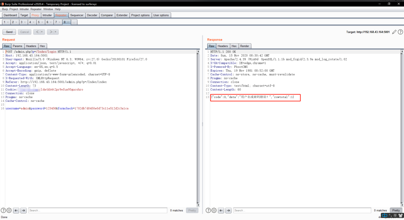404x220 pixels.
Task: Click the input method tray icon
Action: (x=385, y=216)
